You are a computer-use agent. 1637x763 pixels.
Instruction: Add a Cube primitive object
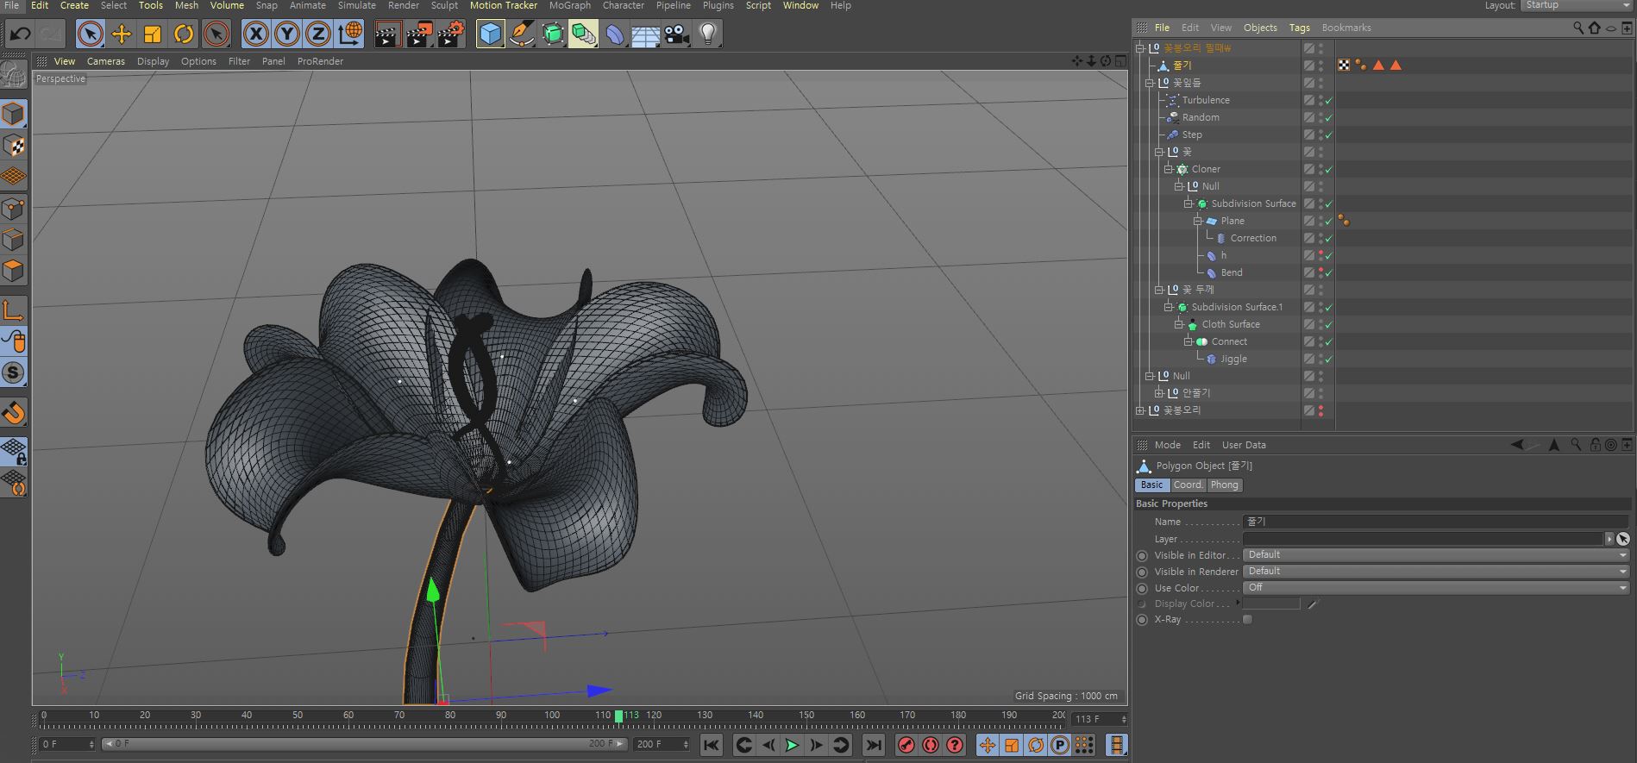coord(490,34)
